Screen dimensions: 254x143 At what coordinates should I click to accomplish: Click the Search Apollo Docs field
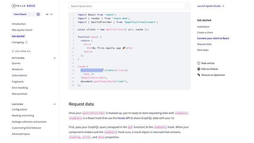tap(129, 6)
